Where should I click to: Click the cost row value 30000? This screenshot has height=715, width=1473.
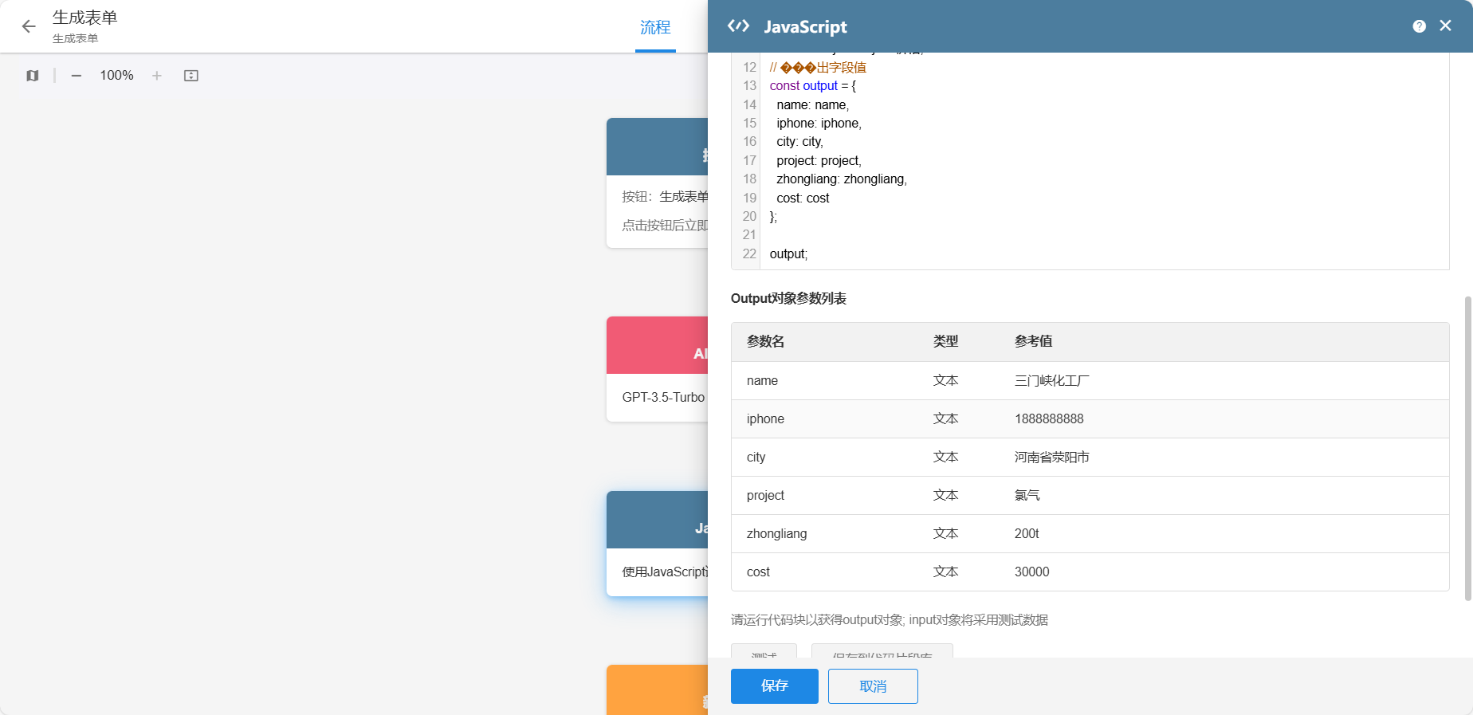point(1031,572)
